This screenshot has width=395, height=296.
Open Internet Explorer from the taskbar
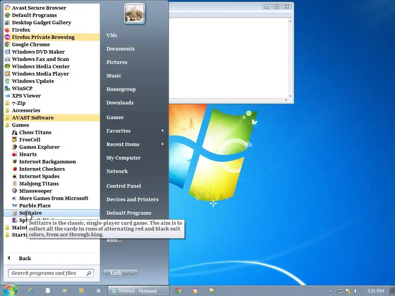pyautogui.click(x=31, y=291)
